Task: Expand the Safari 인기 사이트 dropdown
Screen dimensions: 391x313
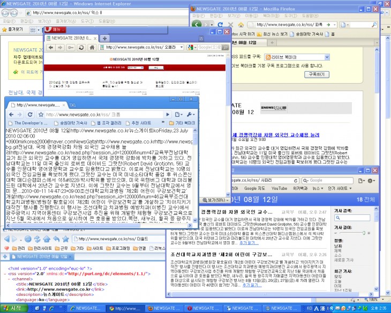Action: click(x=340, y=188)
